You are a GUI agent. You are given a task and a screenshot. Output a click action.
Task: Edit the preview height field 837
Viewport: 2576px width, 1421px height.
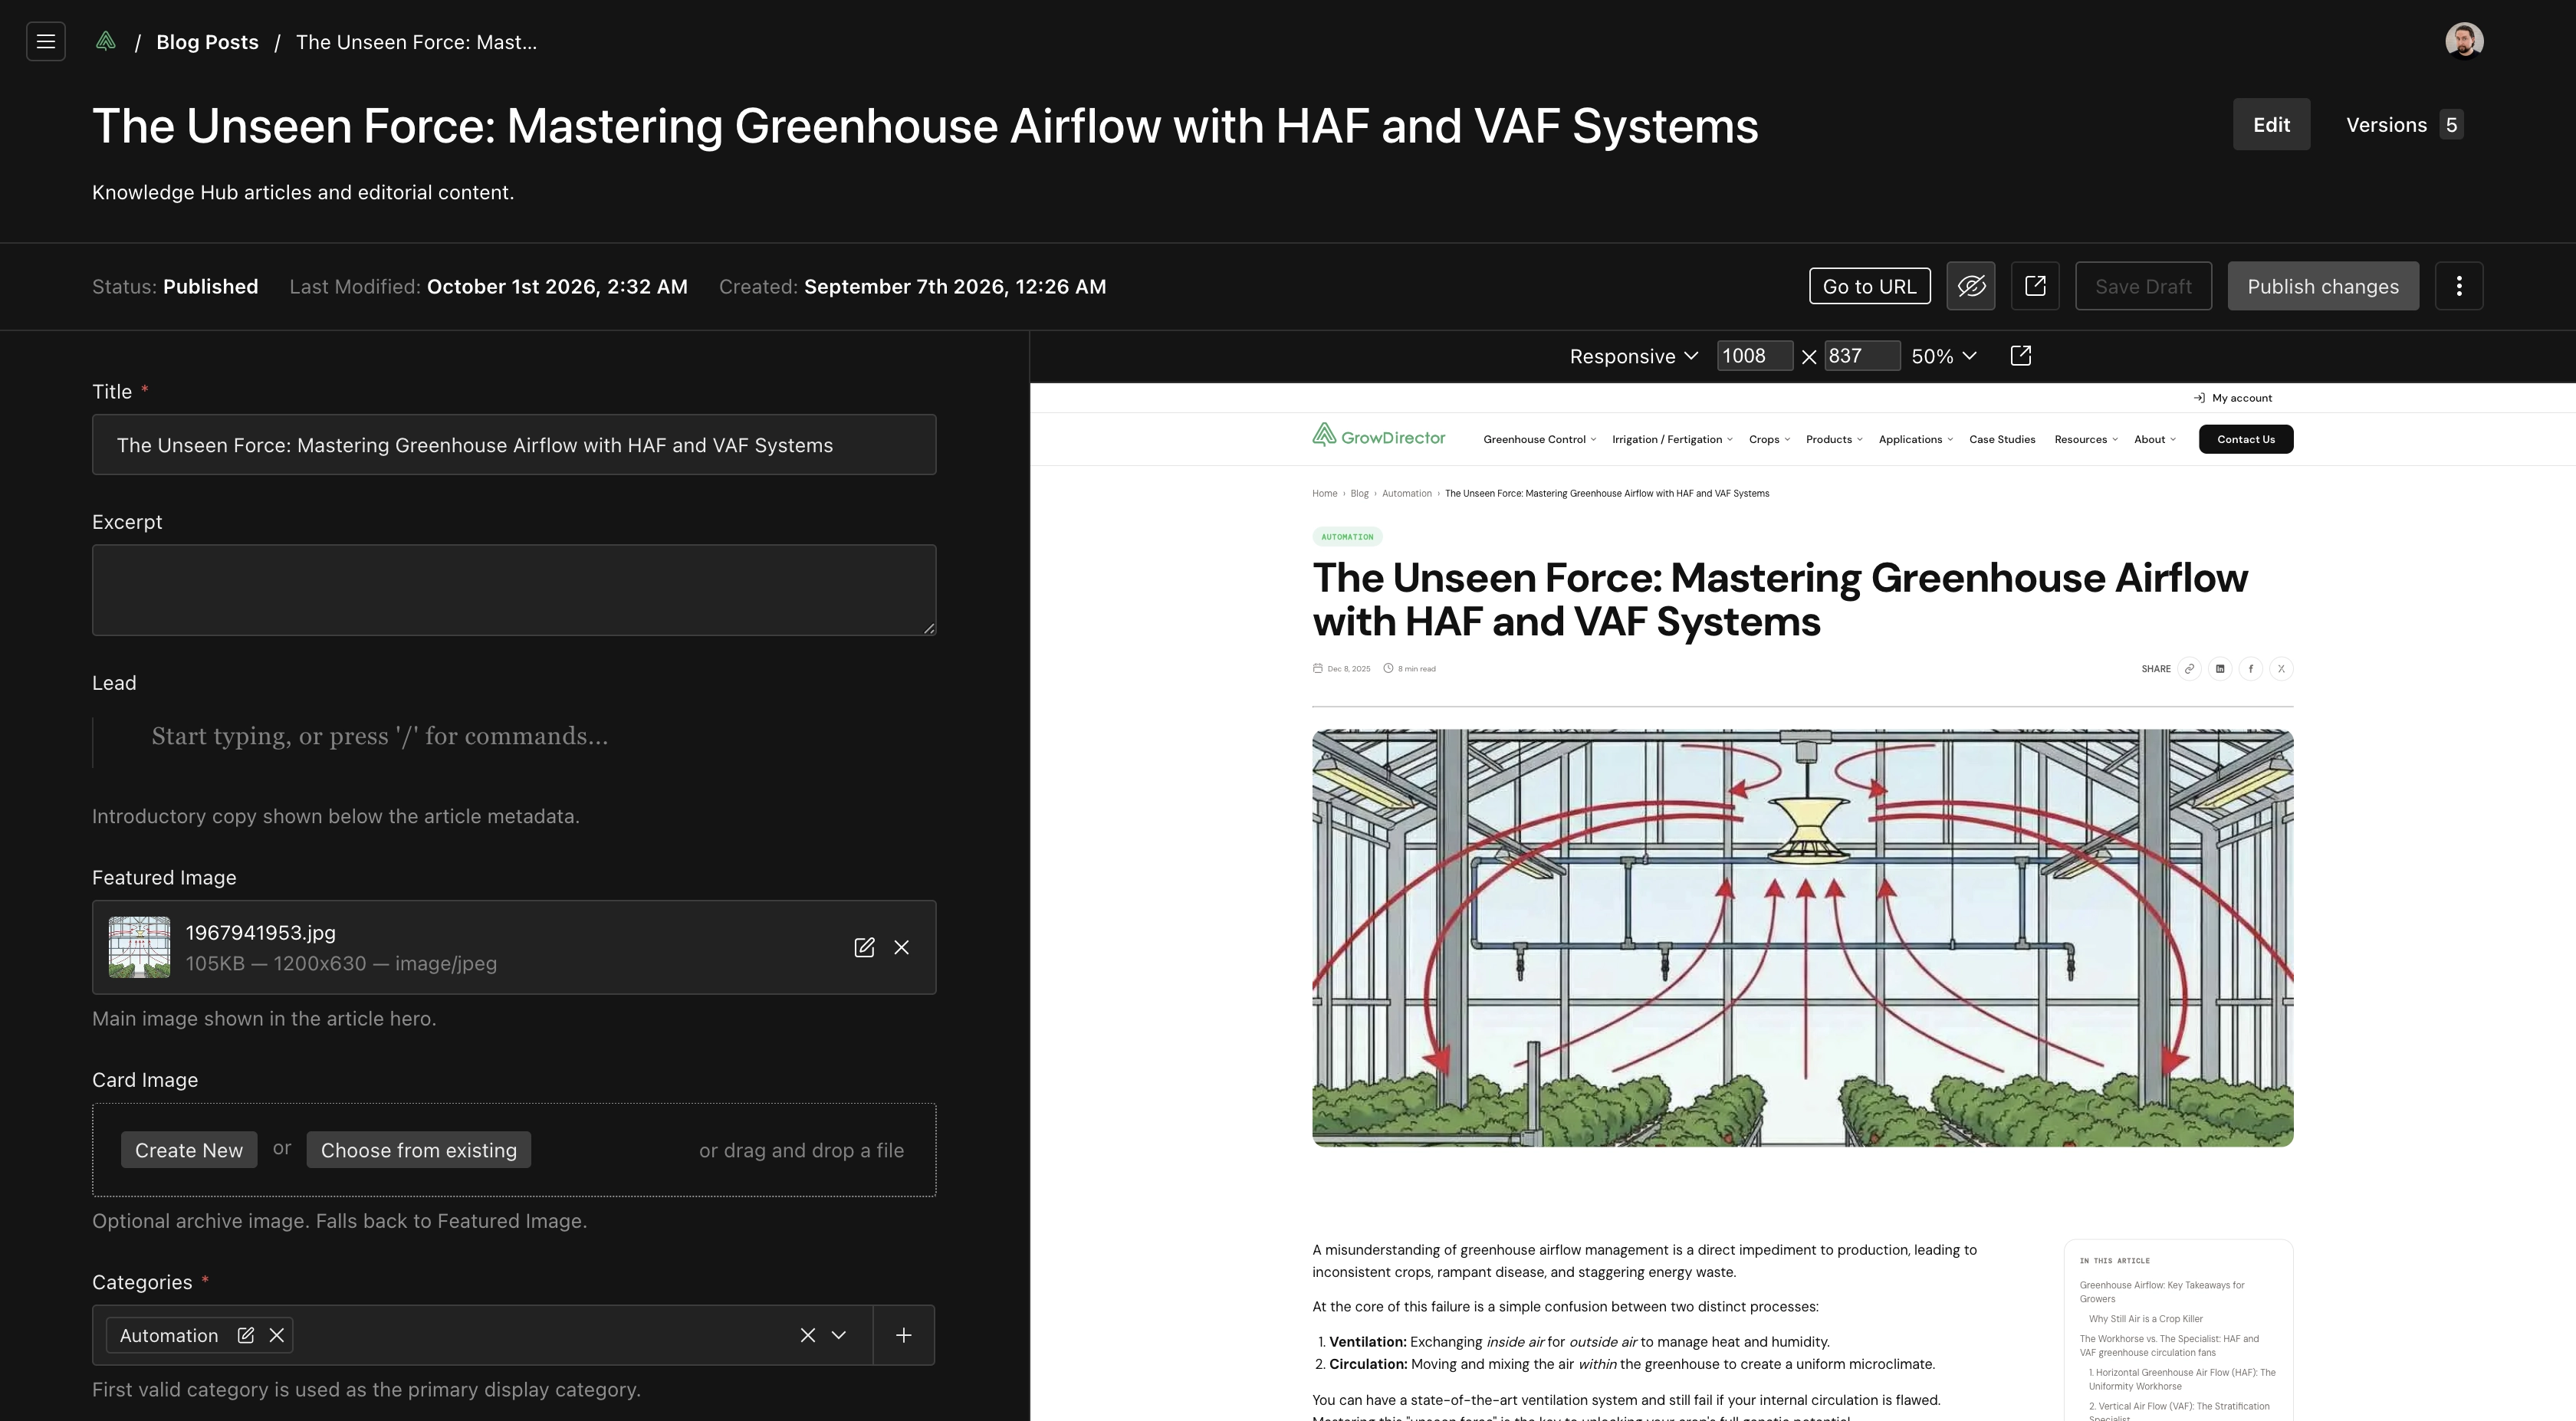[1861, 356]
